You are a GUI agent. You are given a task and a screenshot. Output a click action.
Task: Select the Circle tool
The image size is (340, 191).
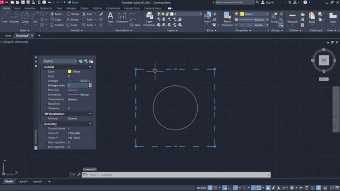tap(25, 18)
